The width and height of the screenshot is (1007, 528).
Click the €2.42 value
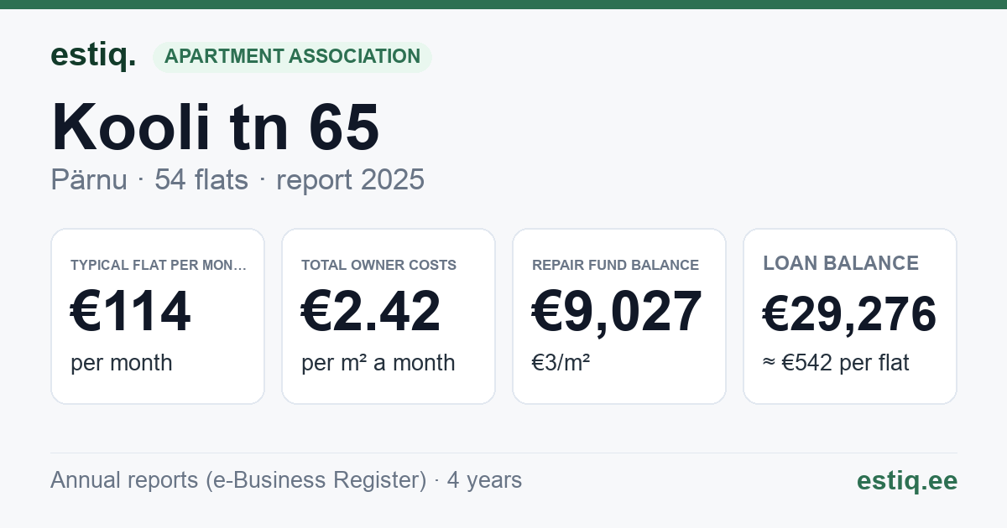371,312
